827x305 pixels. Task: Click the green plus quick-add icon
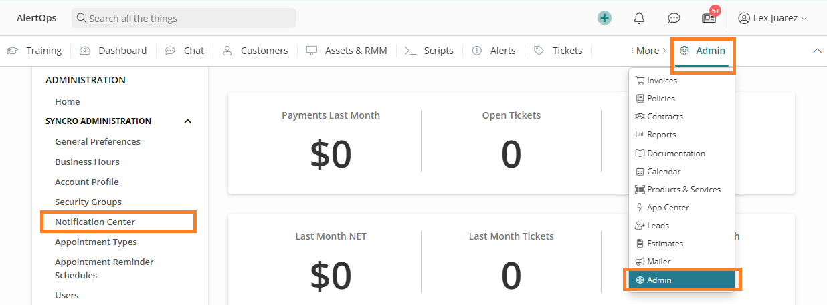tap(605, 18)
